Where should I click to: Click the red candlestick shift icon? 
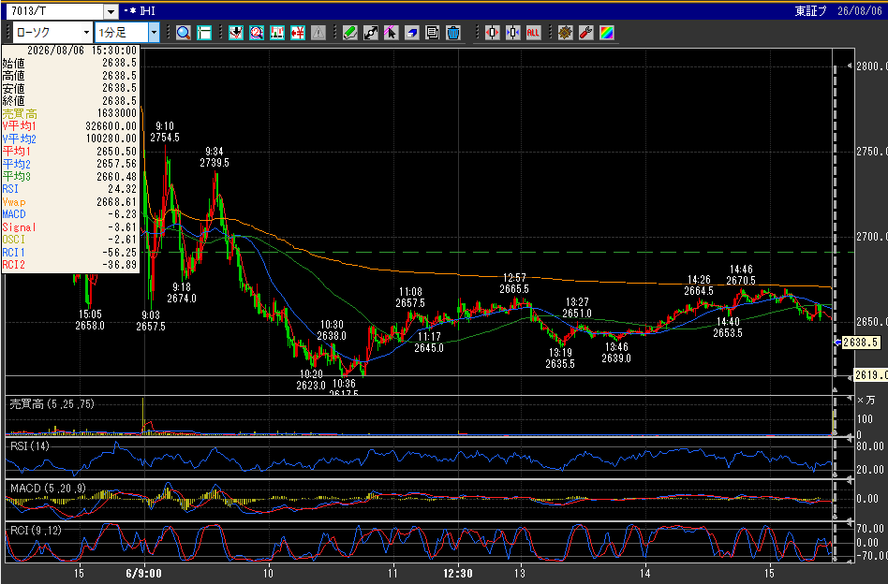(492, 33)
